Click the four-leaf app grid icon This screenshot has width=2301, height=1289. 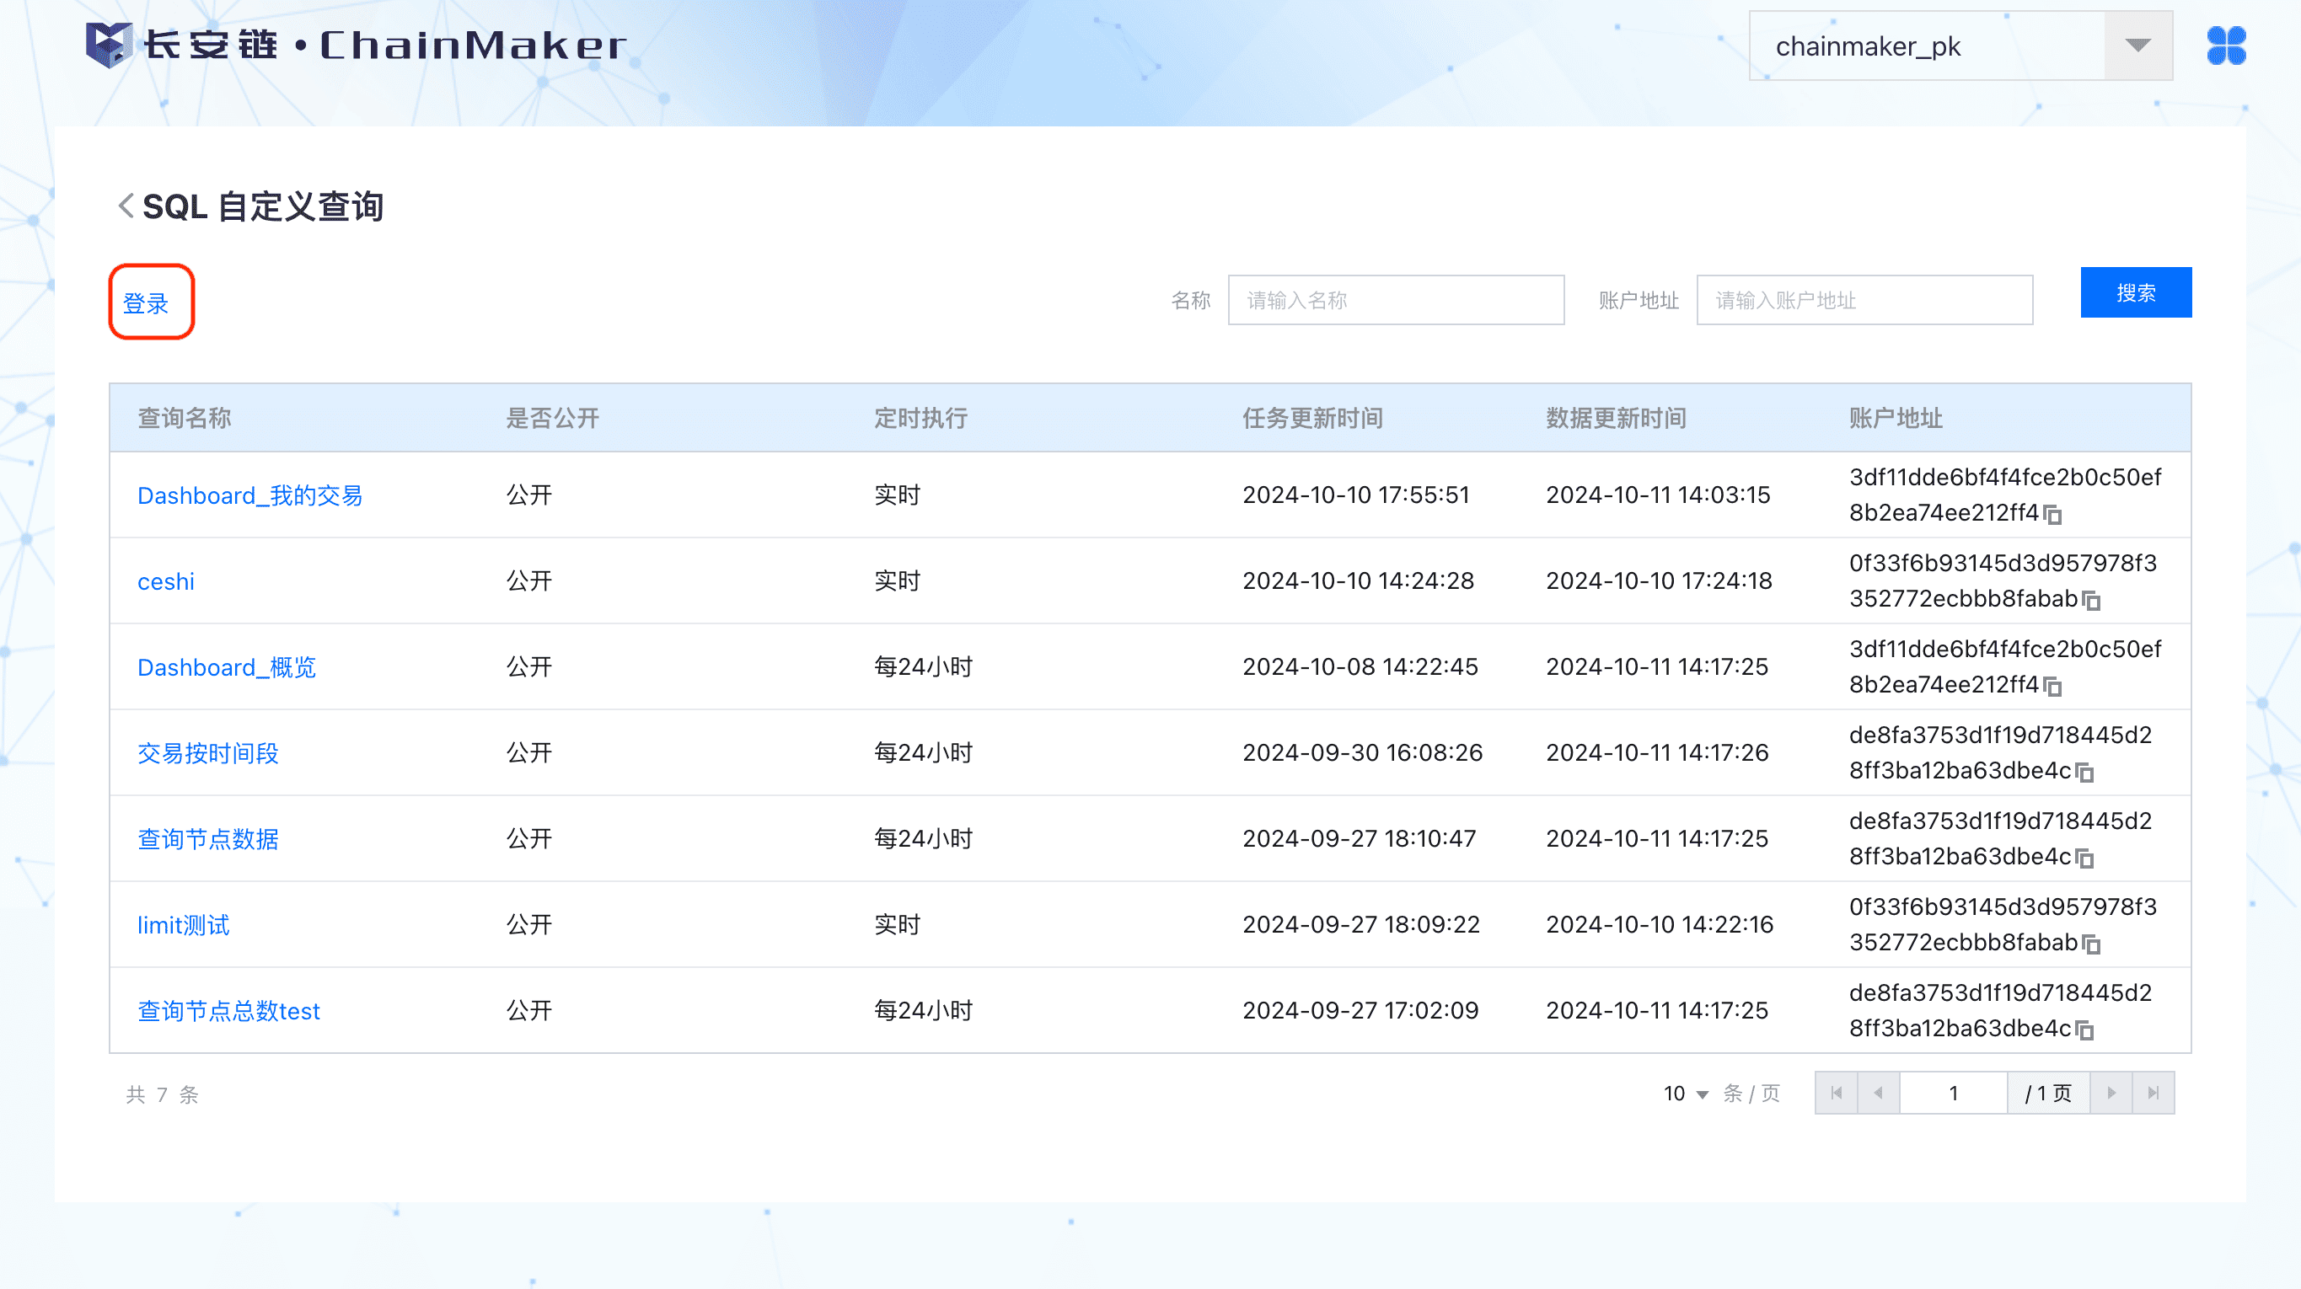[2225, 46]
